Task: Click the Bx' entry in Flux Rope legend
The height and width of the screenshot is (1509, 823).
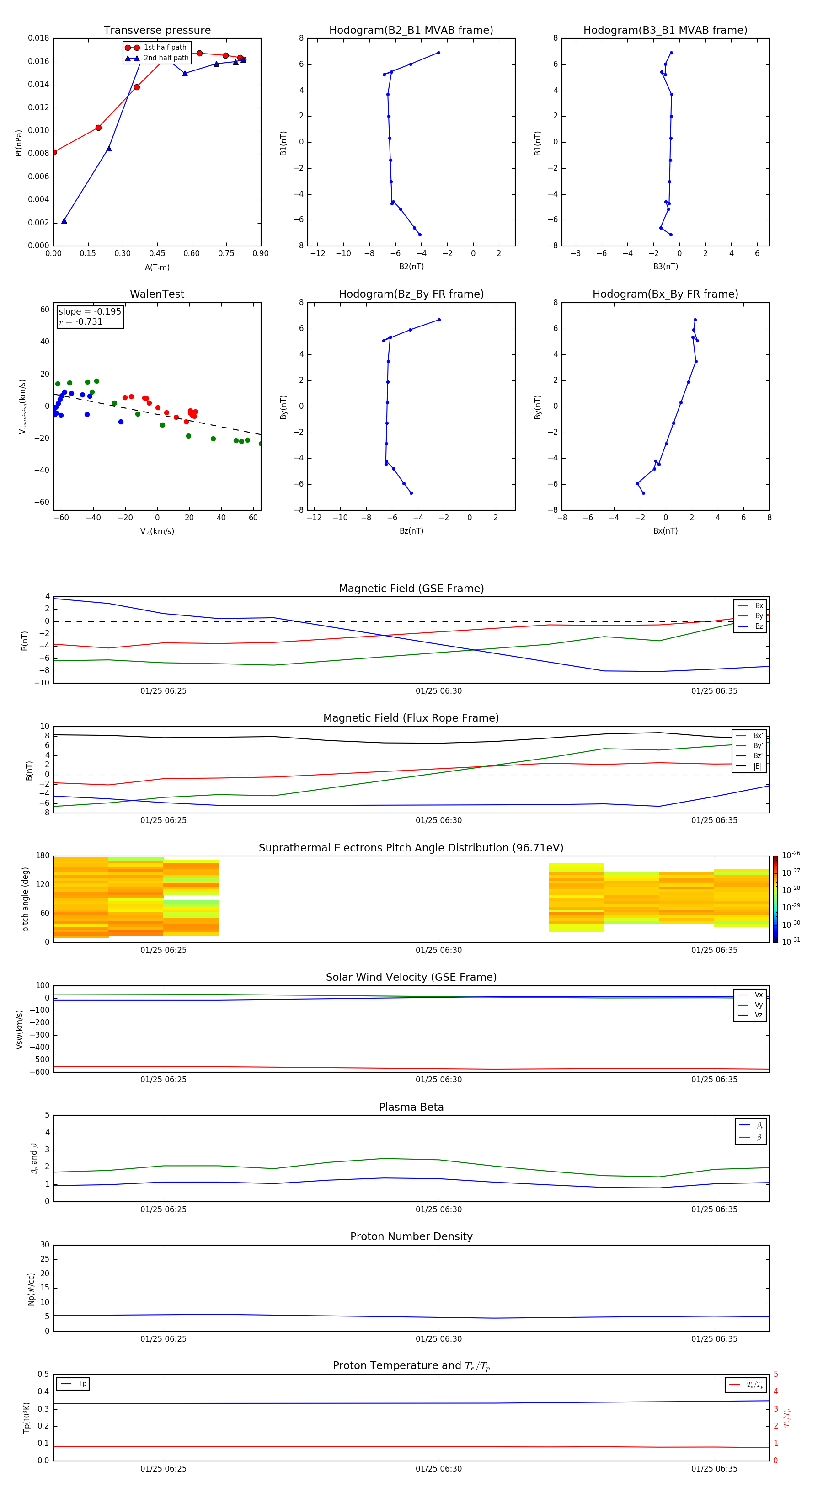Action: pos(749,736)
